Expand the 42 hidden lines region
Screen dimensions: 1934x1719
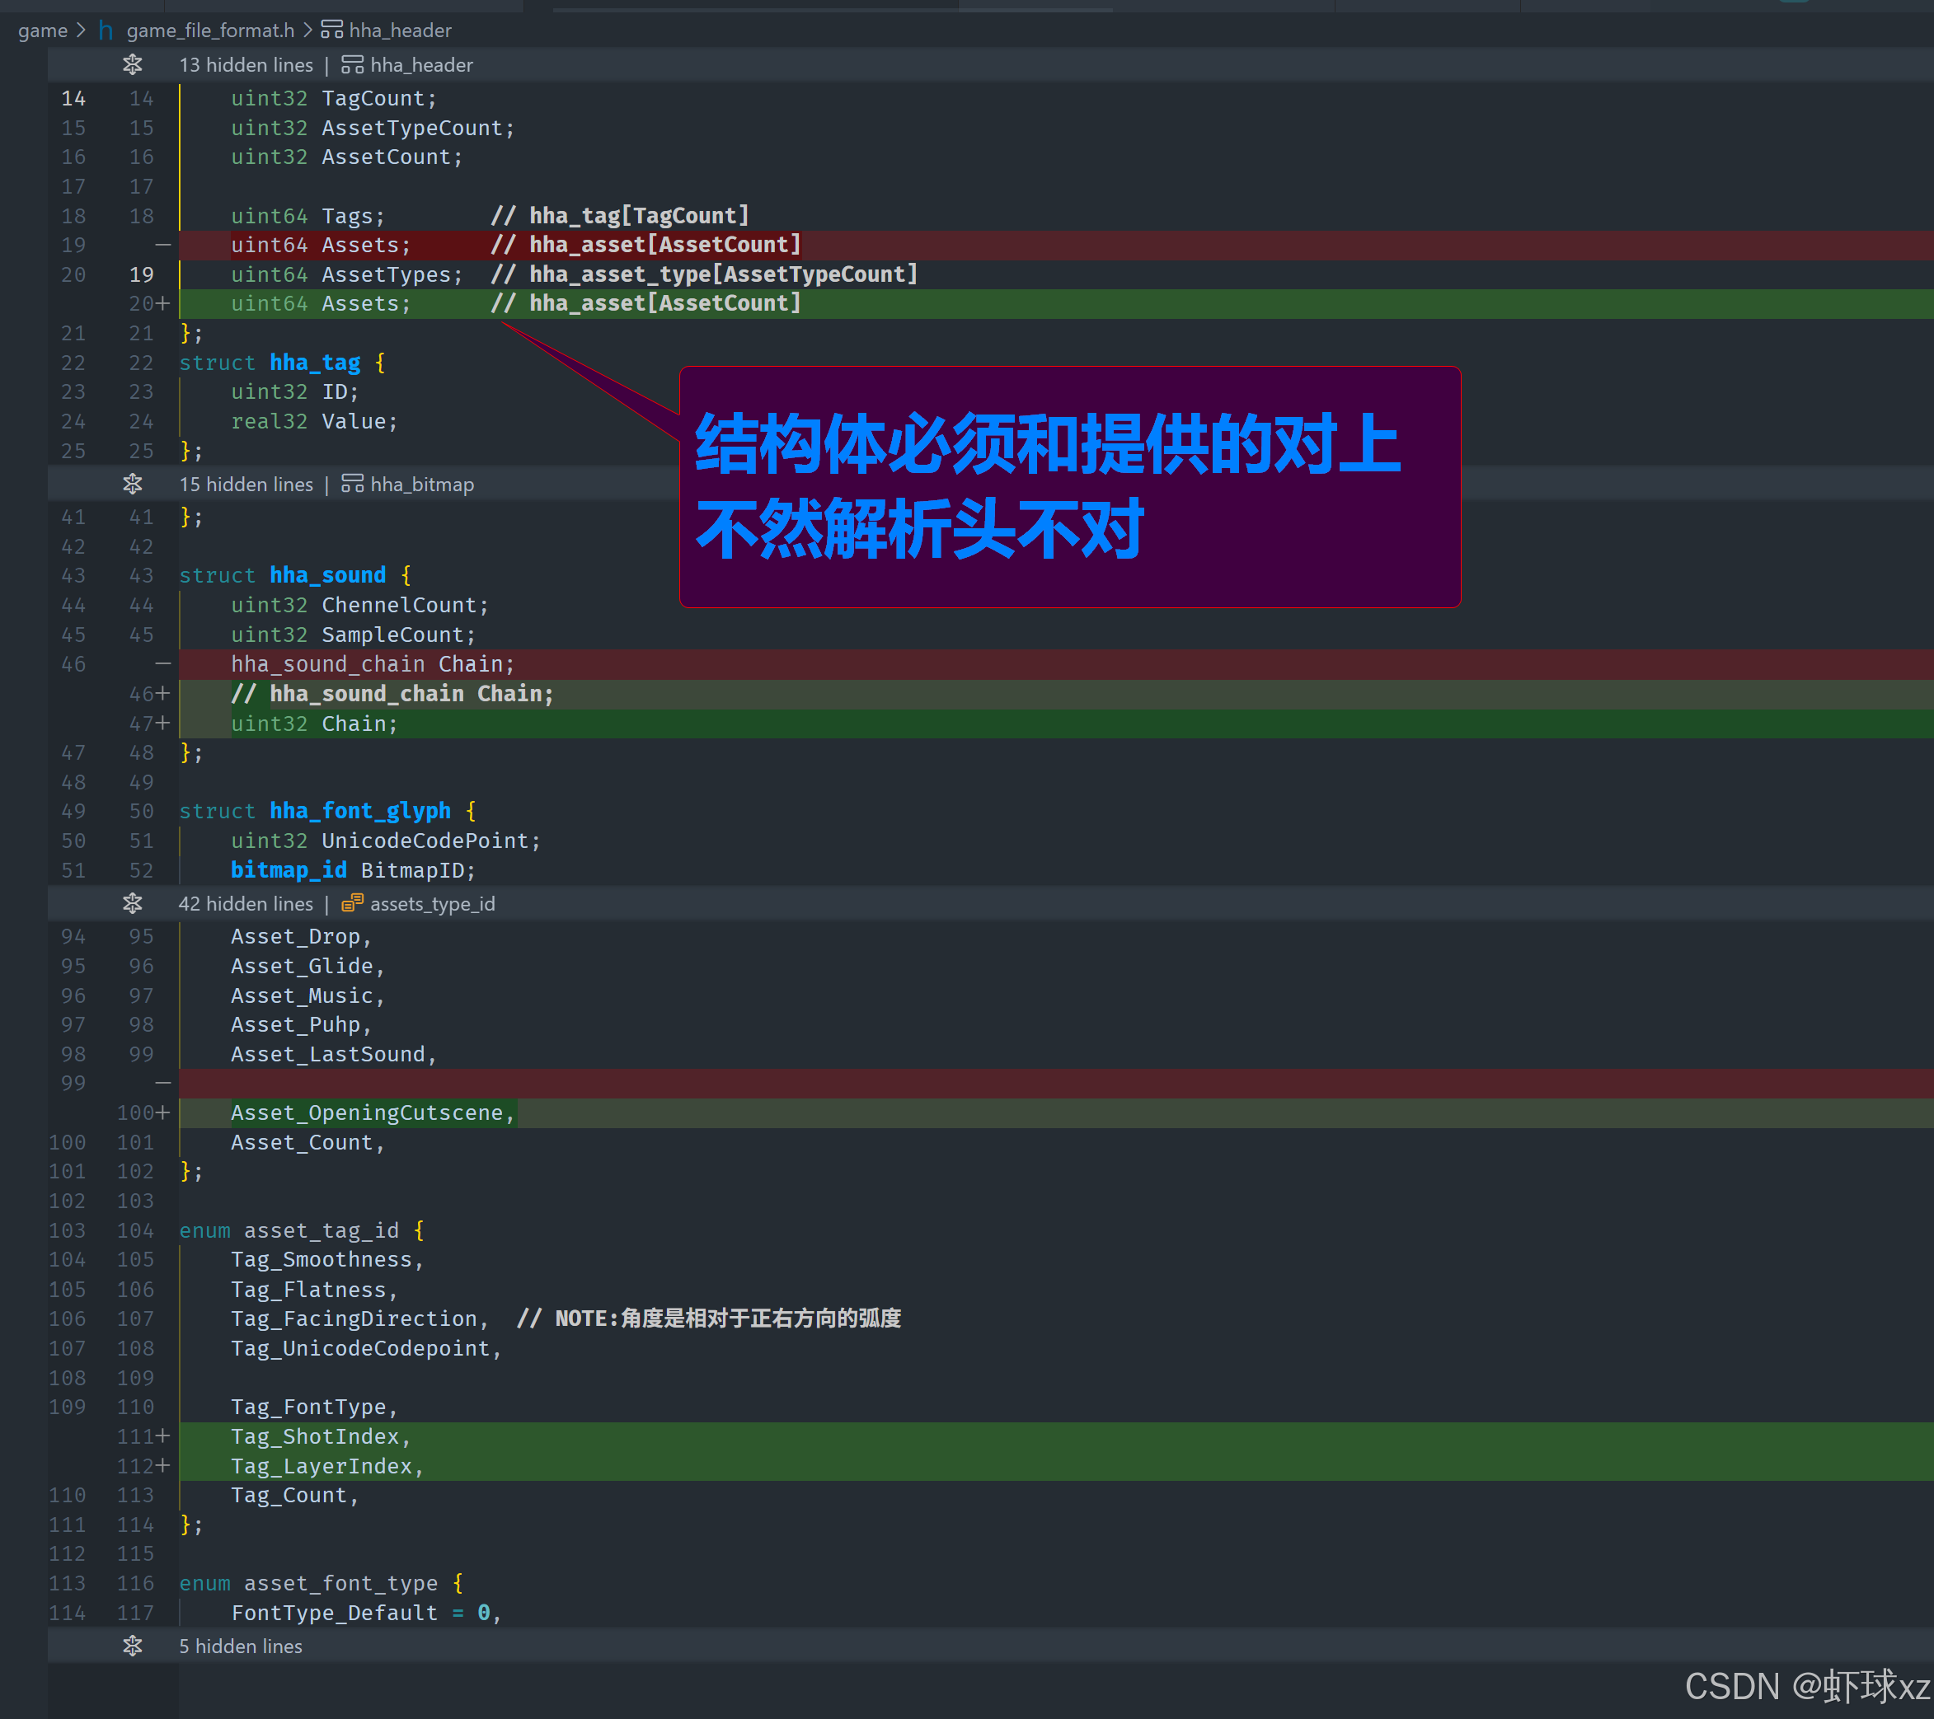(x=246, y=902)
